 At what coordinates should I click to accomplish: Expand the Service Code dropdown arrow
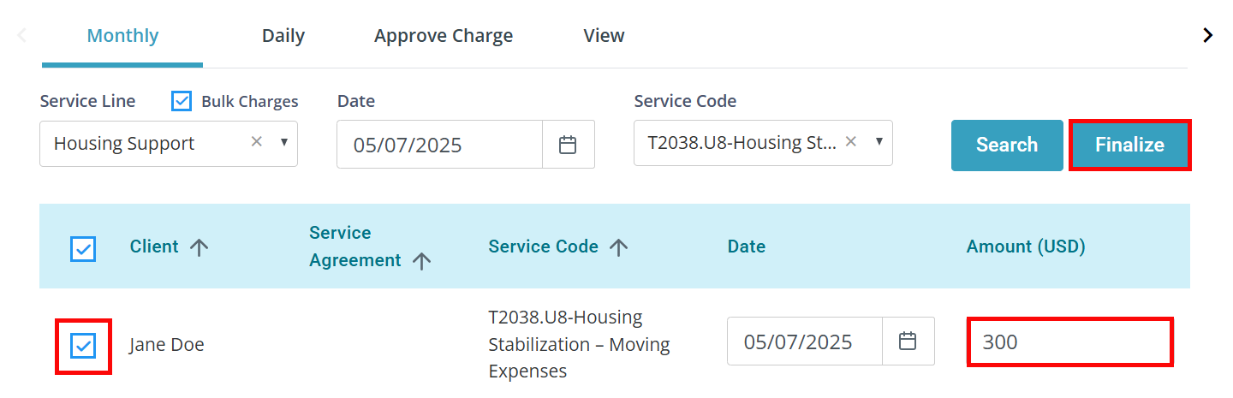[x=879, y=142]
